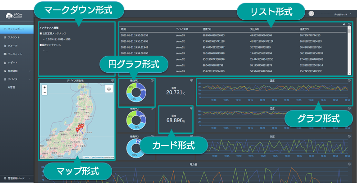Expand the 管理者用ページ chevron

click(30, 178)
